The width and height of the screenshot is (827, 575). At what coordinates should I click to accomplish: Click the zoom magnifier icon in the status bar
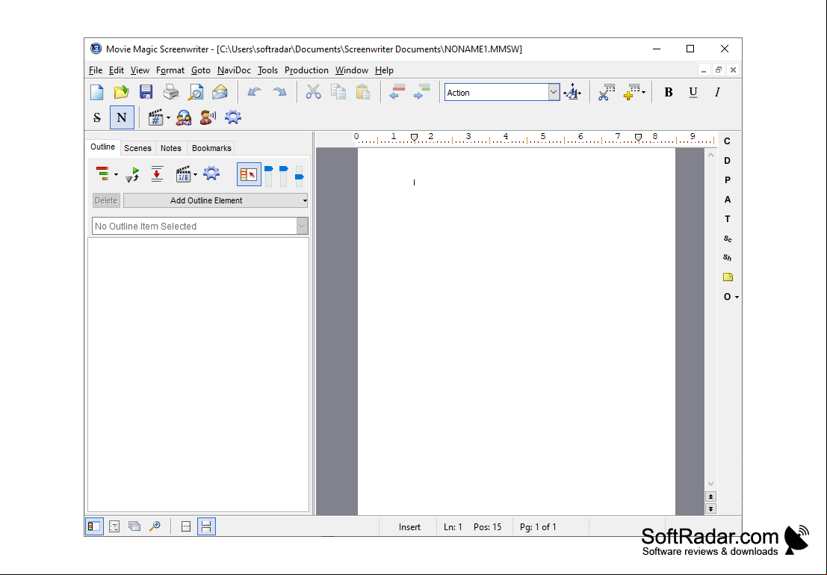click(x=155, y=526)
